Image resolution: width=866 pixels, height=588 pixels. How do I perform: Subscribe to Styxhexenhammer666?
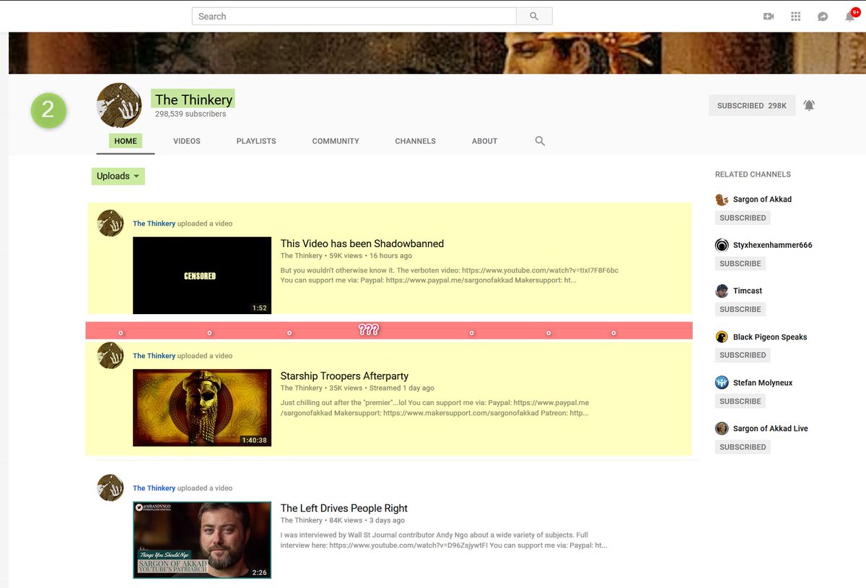pyautogui.click(x=740, y=264)
